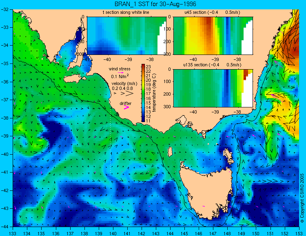
Task: Select the Copyright CSIRO 2005 text
Action: pyautogui.click(x=302, y=198)
